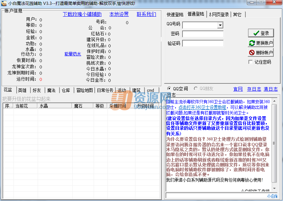Click the 更换账户 button

261,43
